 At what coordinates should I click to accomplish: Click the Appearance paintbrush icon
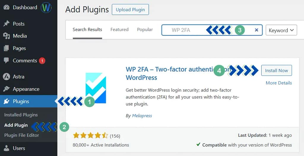coord(6,89)
